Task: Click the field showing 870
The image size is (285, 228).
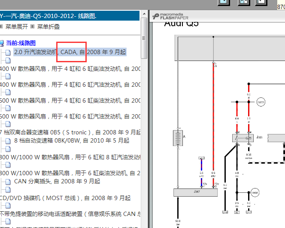Action: [x=281, y=6]
